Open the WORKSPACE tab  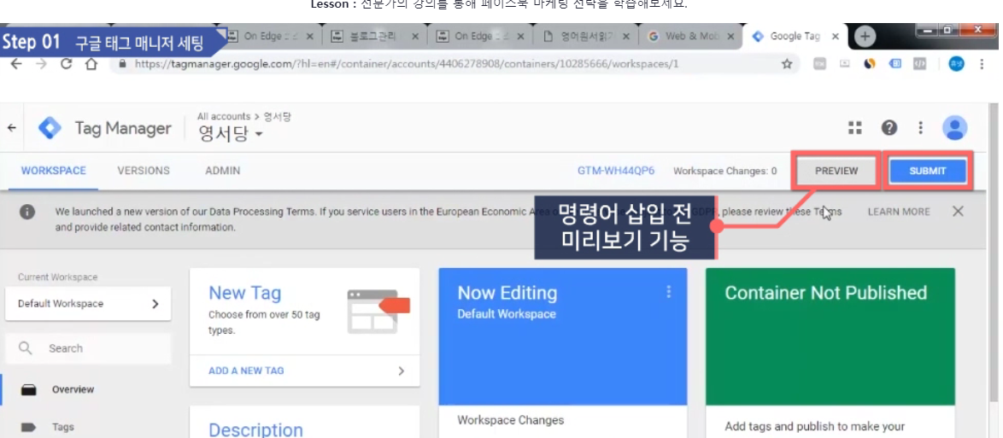tap(54, 171)
